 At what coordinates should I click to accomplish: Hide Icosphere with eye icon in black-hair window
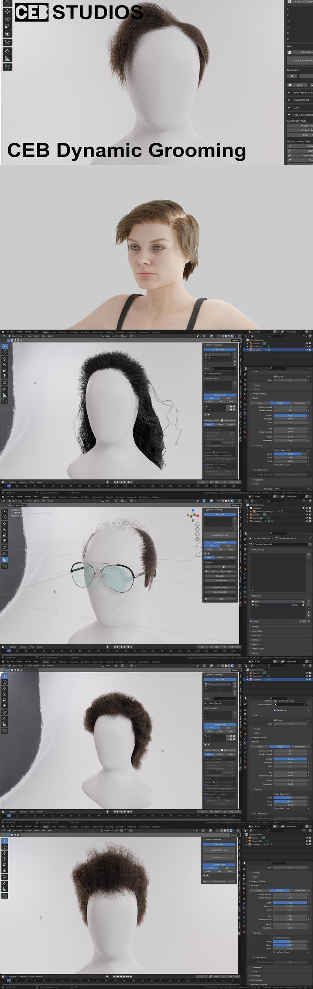(307, 350)
